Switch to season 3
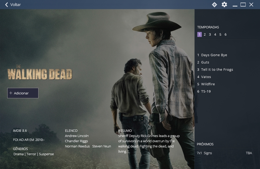 210,35
